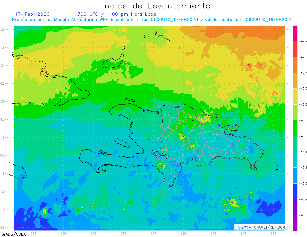Click the pink swatch topping the color bar

point(295,33)
